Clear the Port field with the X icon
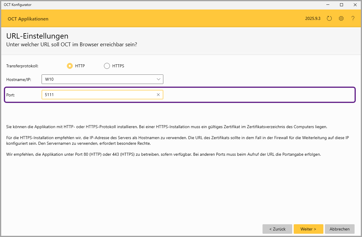 158,95
